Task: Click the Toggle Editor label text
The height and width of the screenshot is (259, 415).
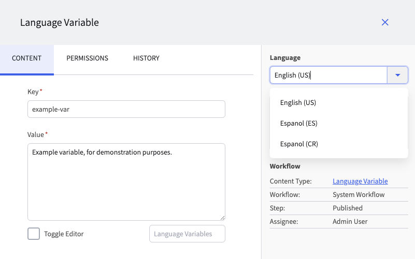Action: point(64,234)
